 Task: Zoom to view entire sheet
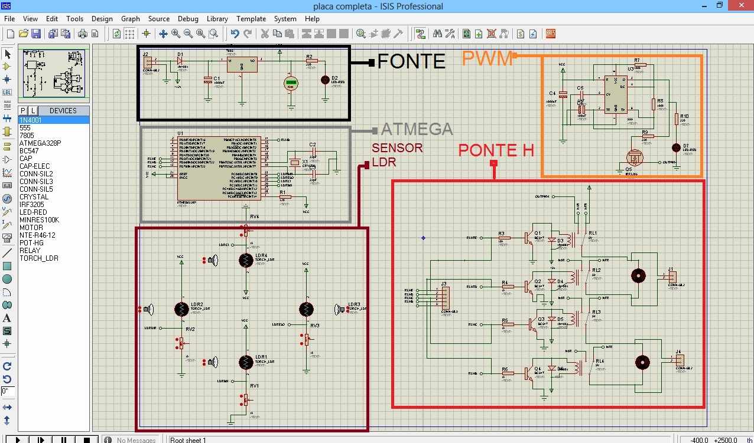(x=200, y=34)
